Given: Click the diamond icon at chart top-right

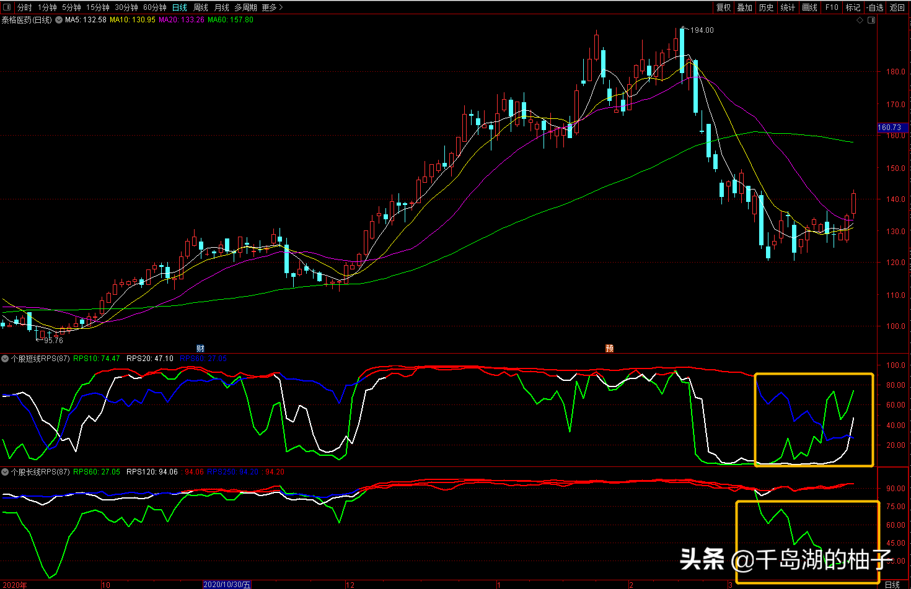Looking at the screenshot, I should (x=860, y=20).
